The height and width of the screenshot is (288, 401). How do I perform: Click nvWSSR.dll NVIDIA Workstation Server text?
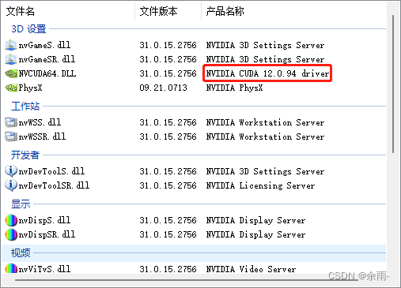point(265,137)
